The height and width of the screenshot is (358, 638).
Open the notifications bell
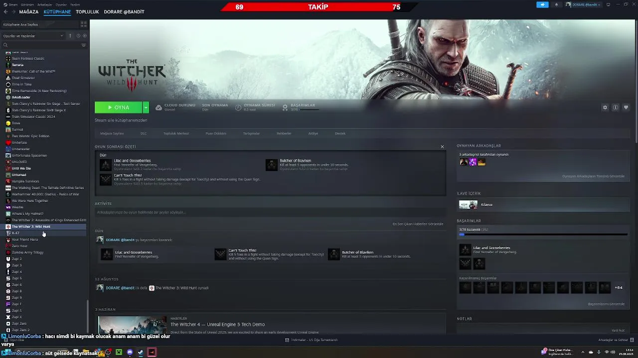(x=556, y=4)
